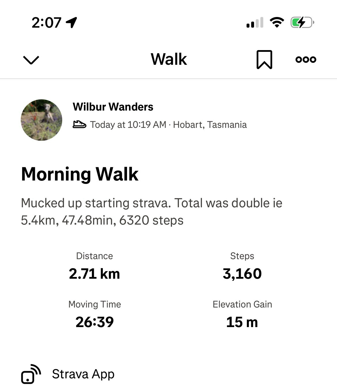Viewport: 337px width, 391px height.
Task: Open Wilbur Wanders profile picture
Action: coord(41,120)
